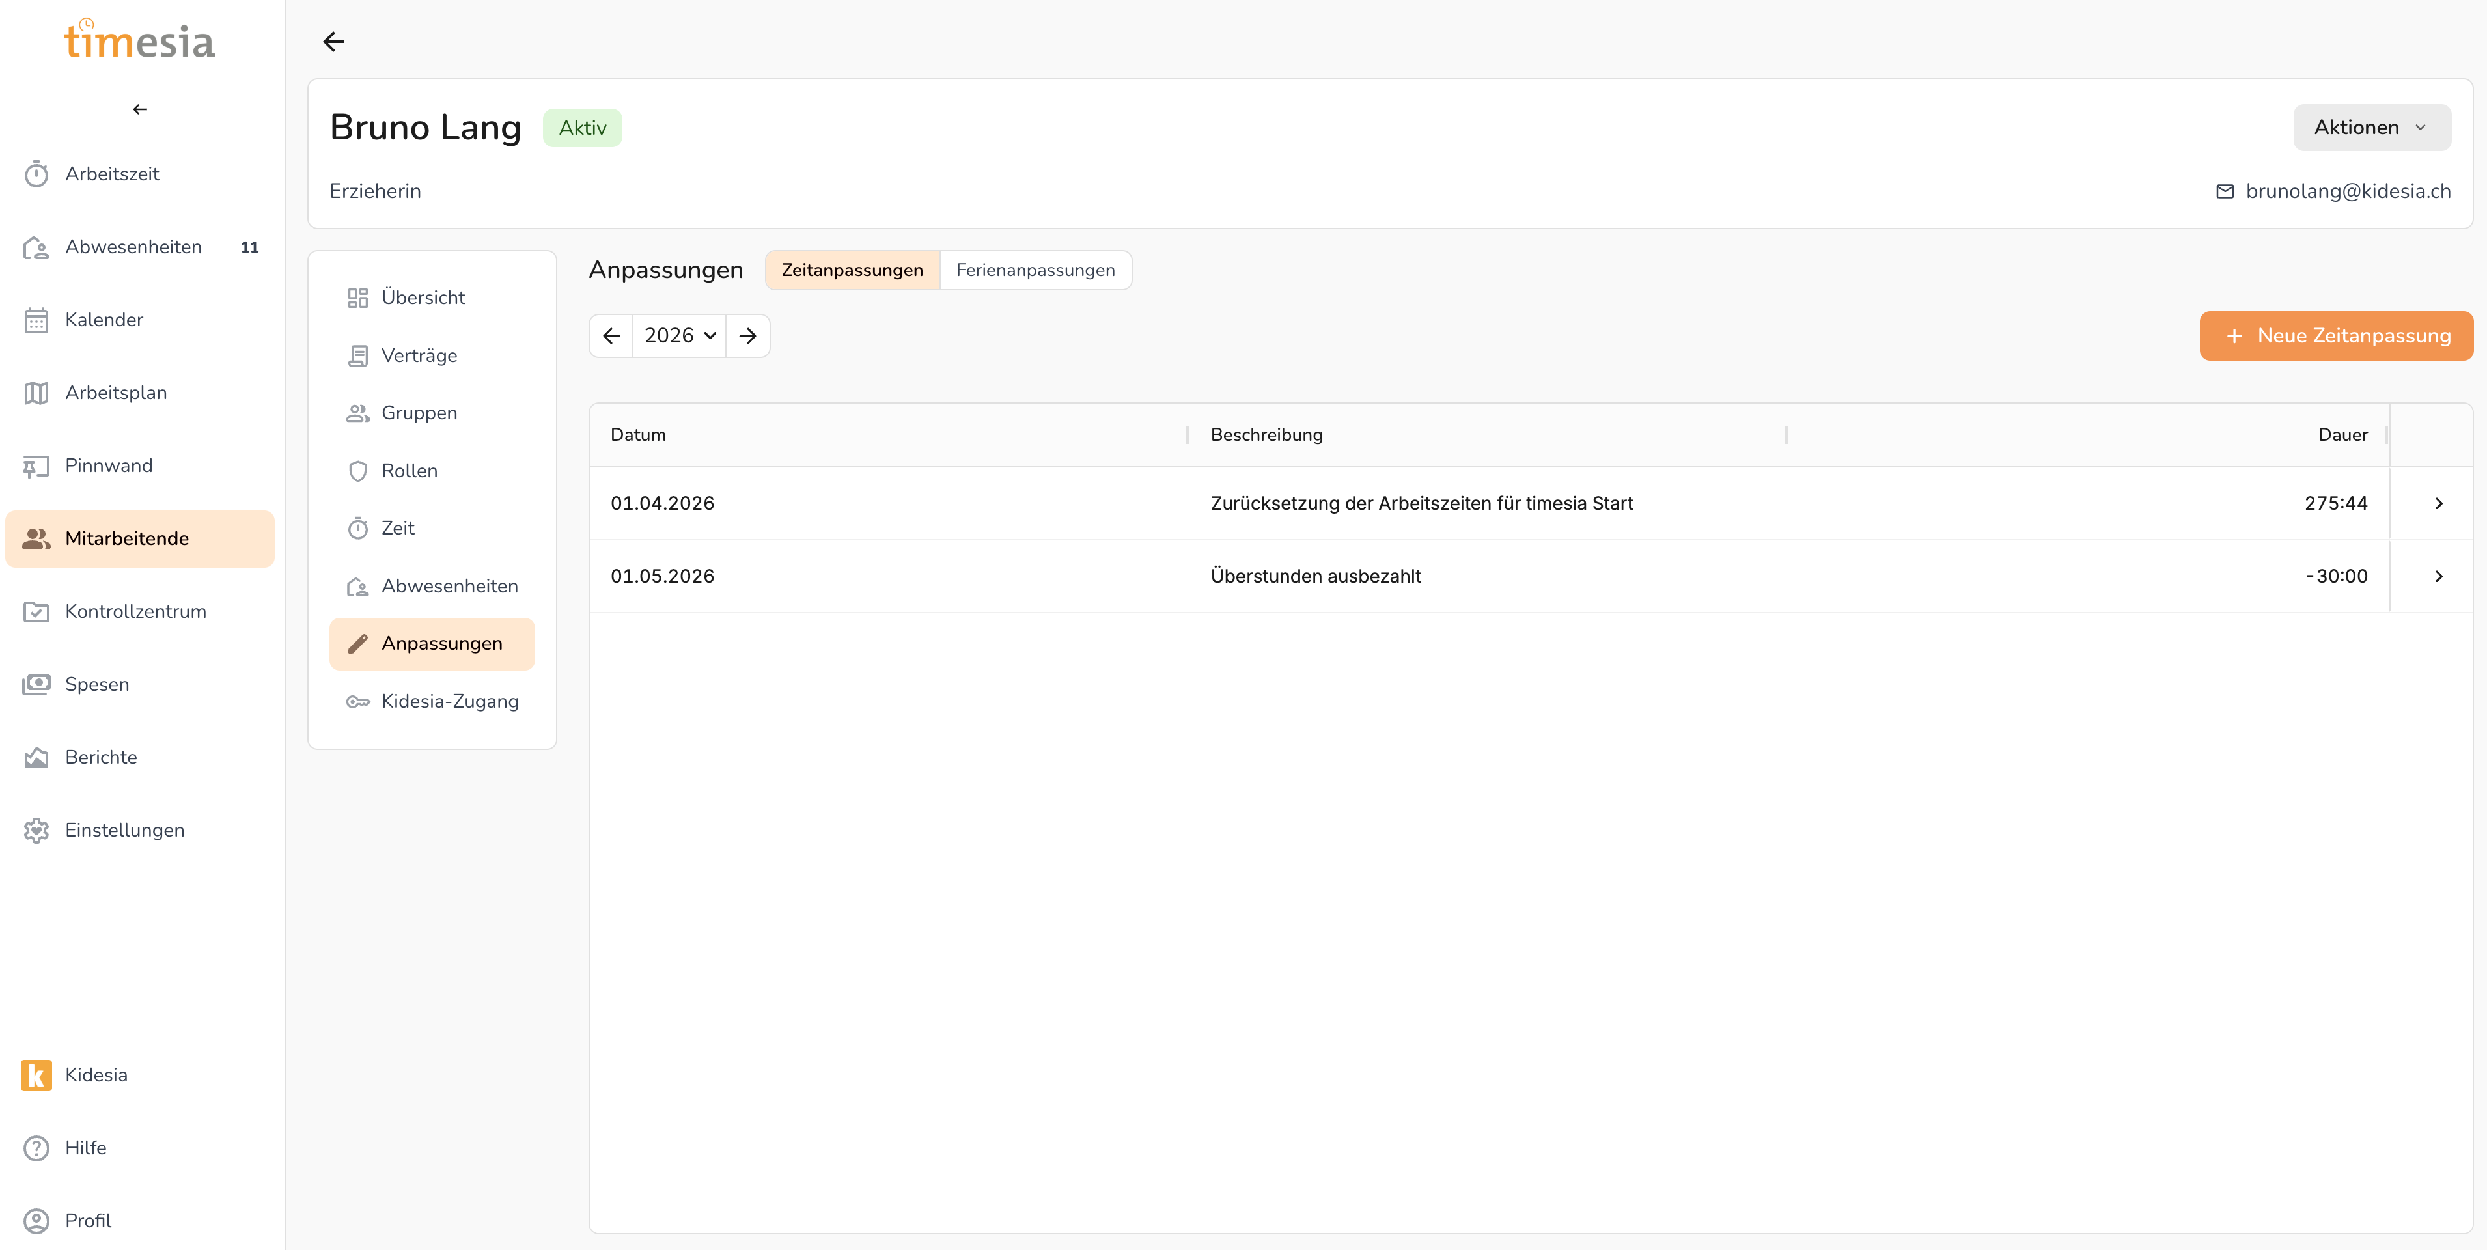The image size is (2487, 1250).
Task: Expand the Aktionen dropdown
Action: (2370, 128)
